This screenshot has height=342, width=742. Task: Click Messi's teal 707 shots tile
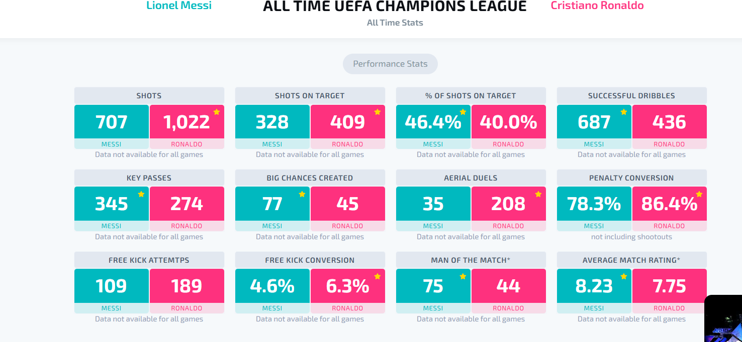point(112,122)
